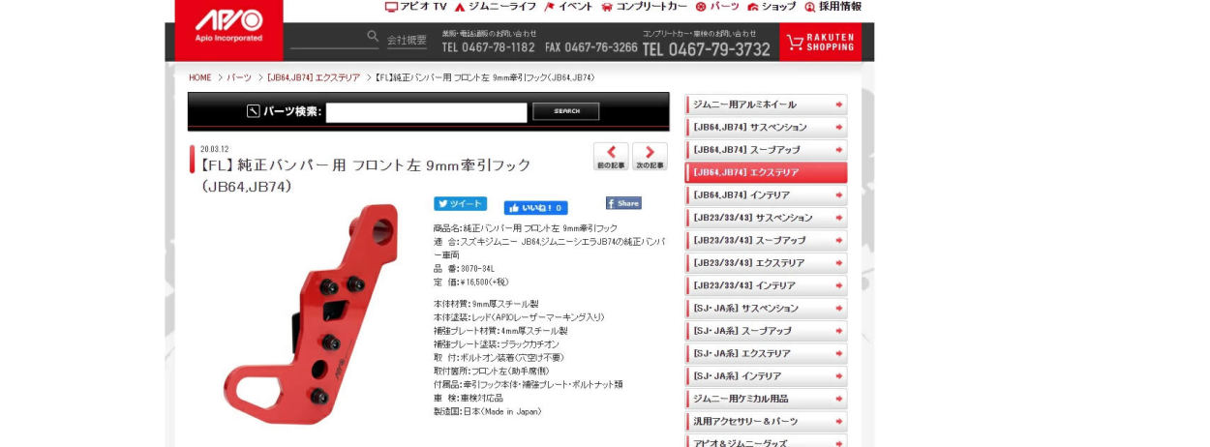Click the Facebook いいね button
The image size is (1210, 447).
(535, 207)
